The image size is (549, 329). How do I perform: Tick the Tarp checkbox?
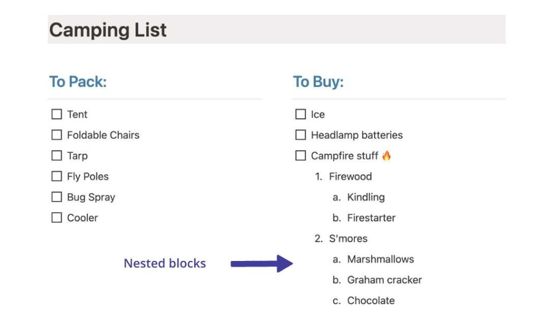pyautogui.click(x=57, y=155)
